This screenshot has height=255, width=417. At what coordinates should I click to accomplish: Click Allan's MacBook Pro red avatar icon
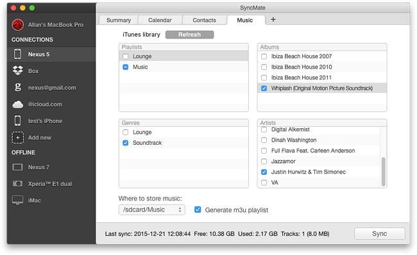(x=18, y=25)
